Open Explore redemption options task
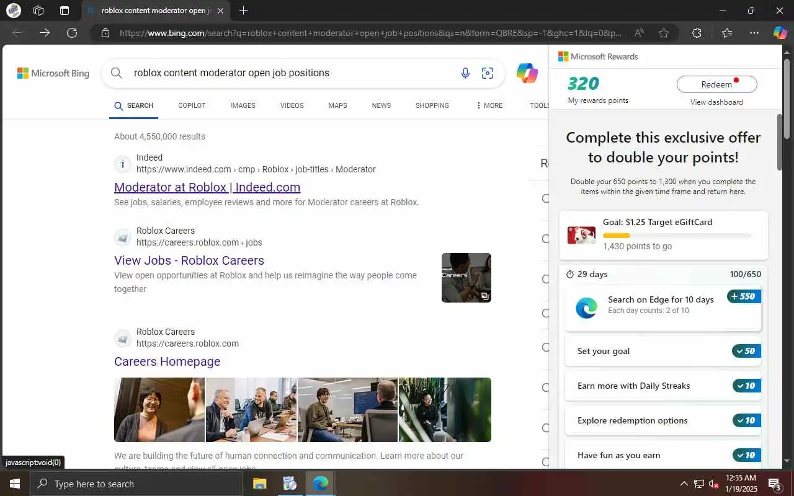Screen dimensions: 794x496 [663, 420]
